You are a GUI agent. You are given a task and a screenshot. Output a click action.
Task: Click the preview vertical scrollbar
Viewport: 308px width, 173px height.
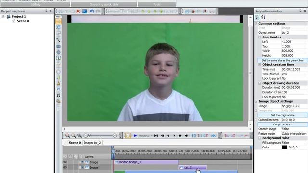(x=250, y=71)
